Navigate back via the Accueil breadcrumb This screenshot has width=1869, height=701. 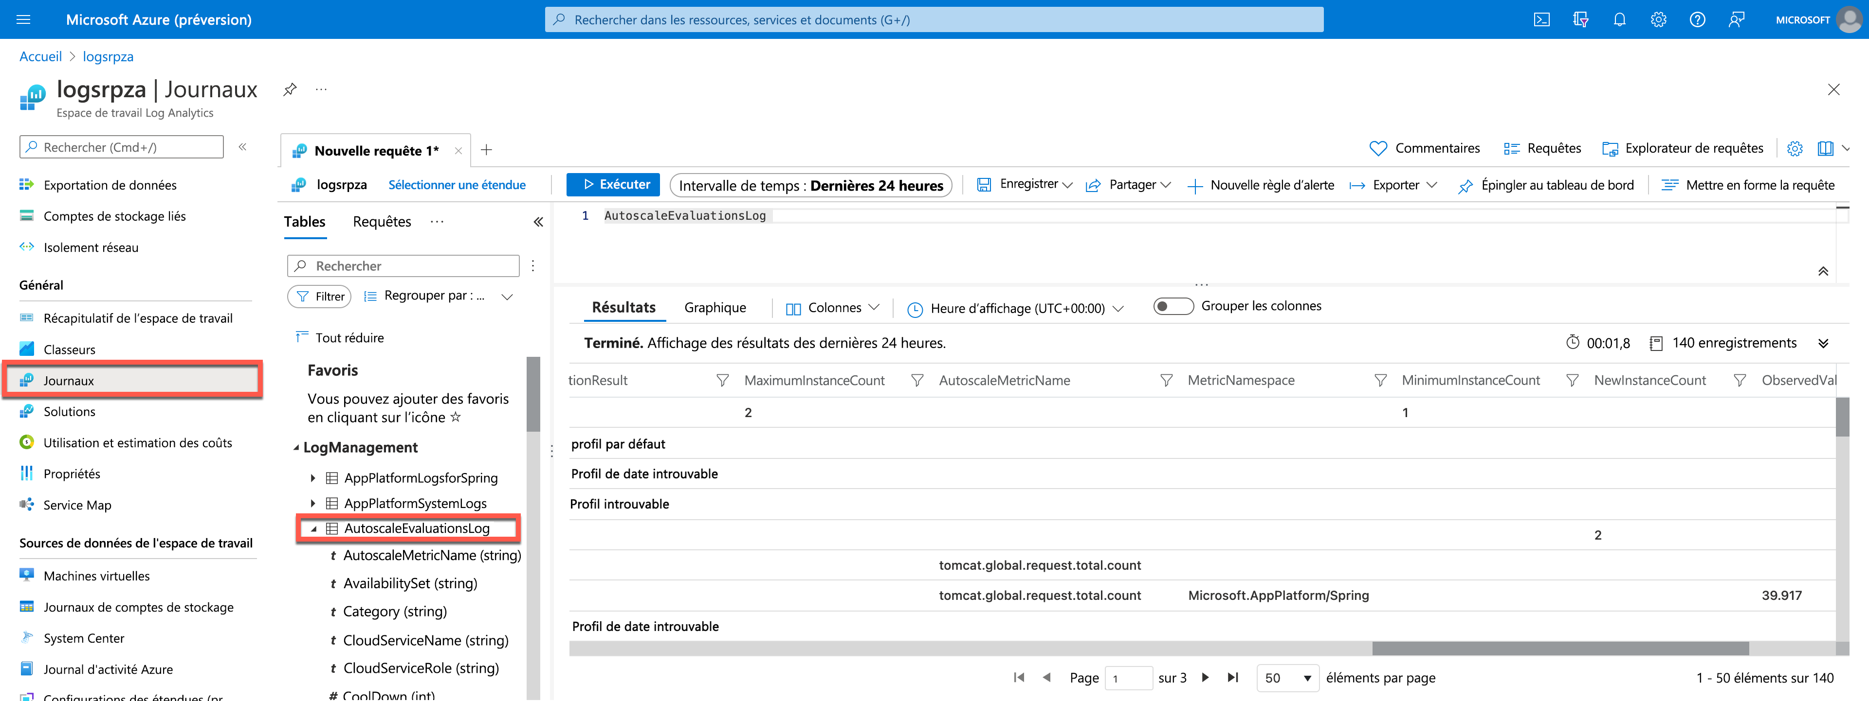pos(40,56)
